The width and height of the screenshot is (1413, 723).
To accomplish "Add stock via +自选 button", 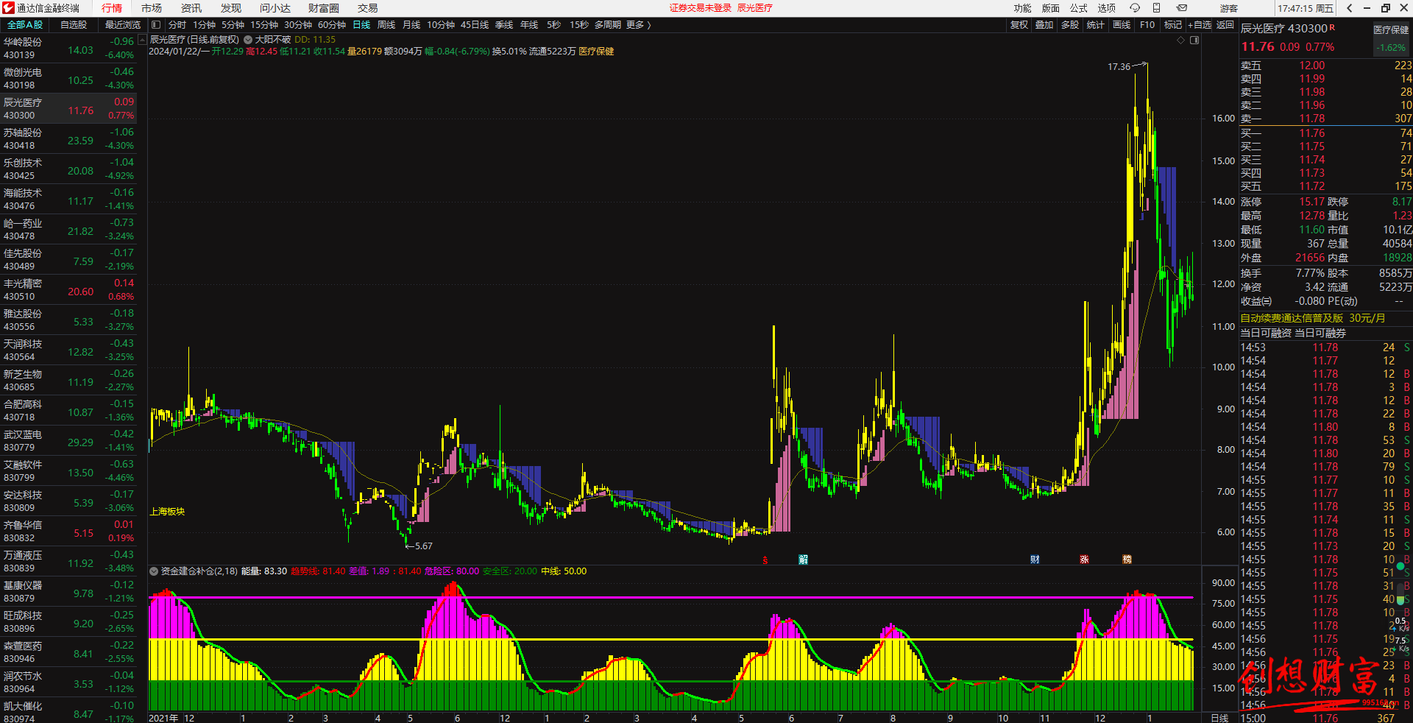I will tap(1200, 25).
